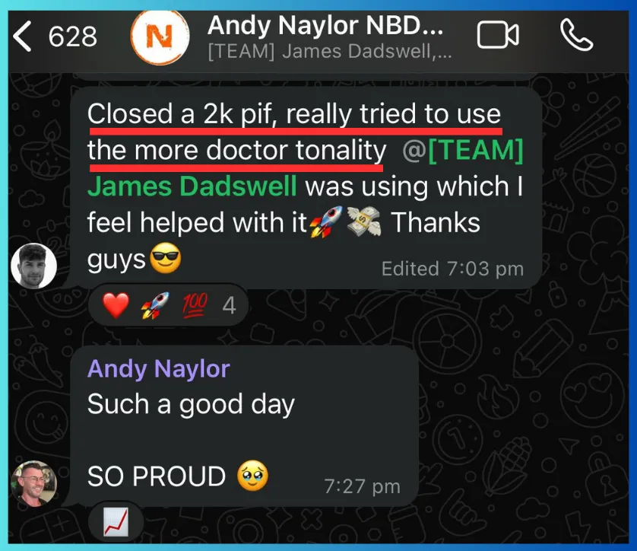Open the @[TEAM] James Dadswell mention
This screenshot has height=551, width=637.
click(305, 167)
